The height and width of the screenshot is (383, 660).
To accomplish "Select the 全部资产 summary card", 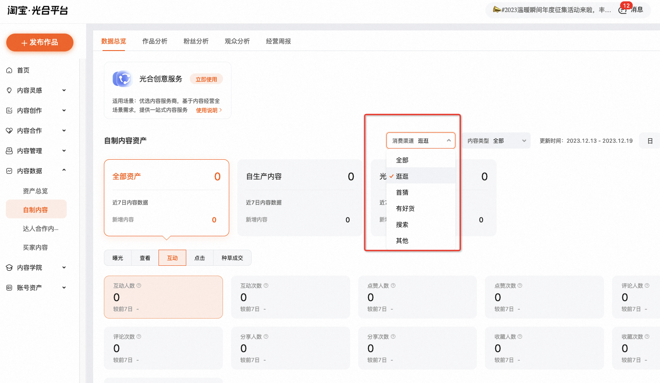I will [167, 198].
